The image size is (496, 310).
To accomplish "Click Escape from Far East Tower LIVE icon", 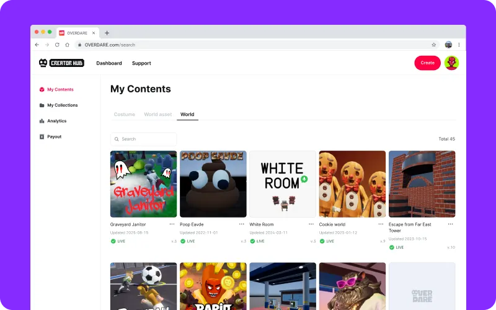I will point(392,247).
